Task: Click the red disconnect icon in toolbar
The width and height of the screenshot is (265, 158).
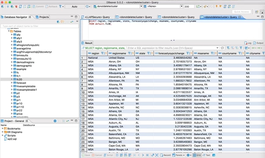Action: tap(16, 7)
